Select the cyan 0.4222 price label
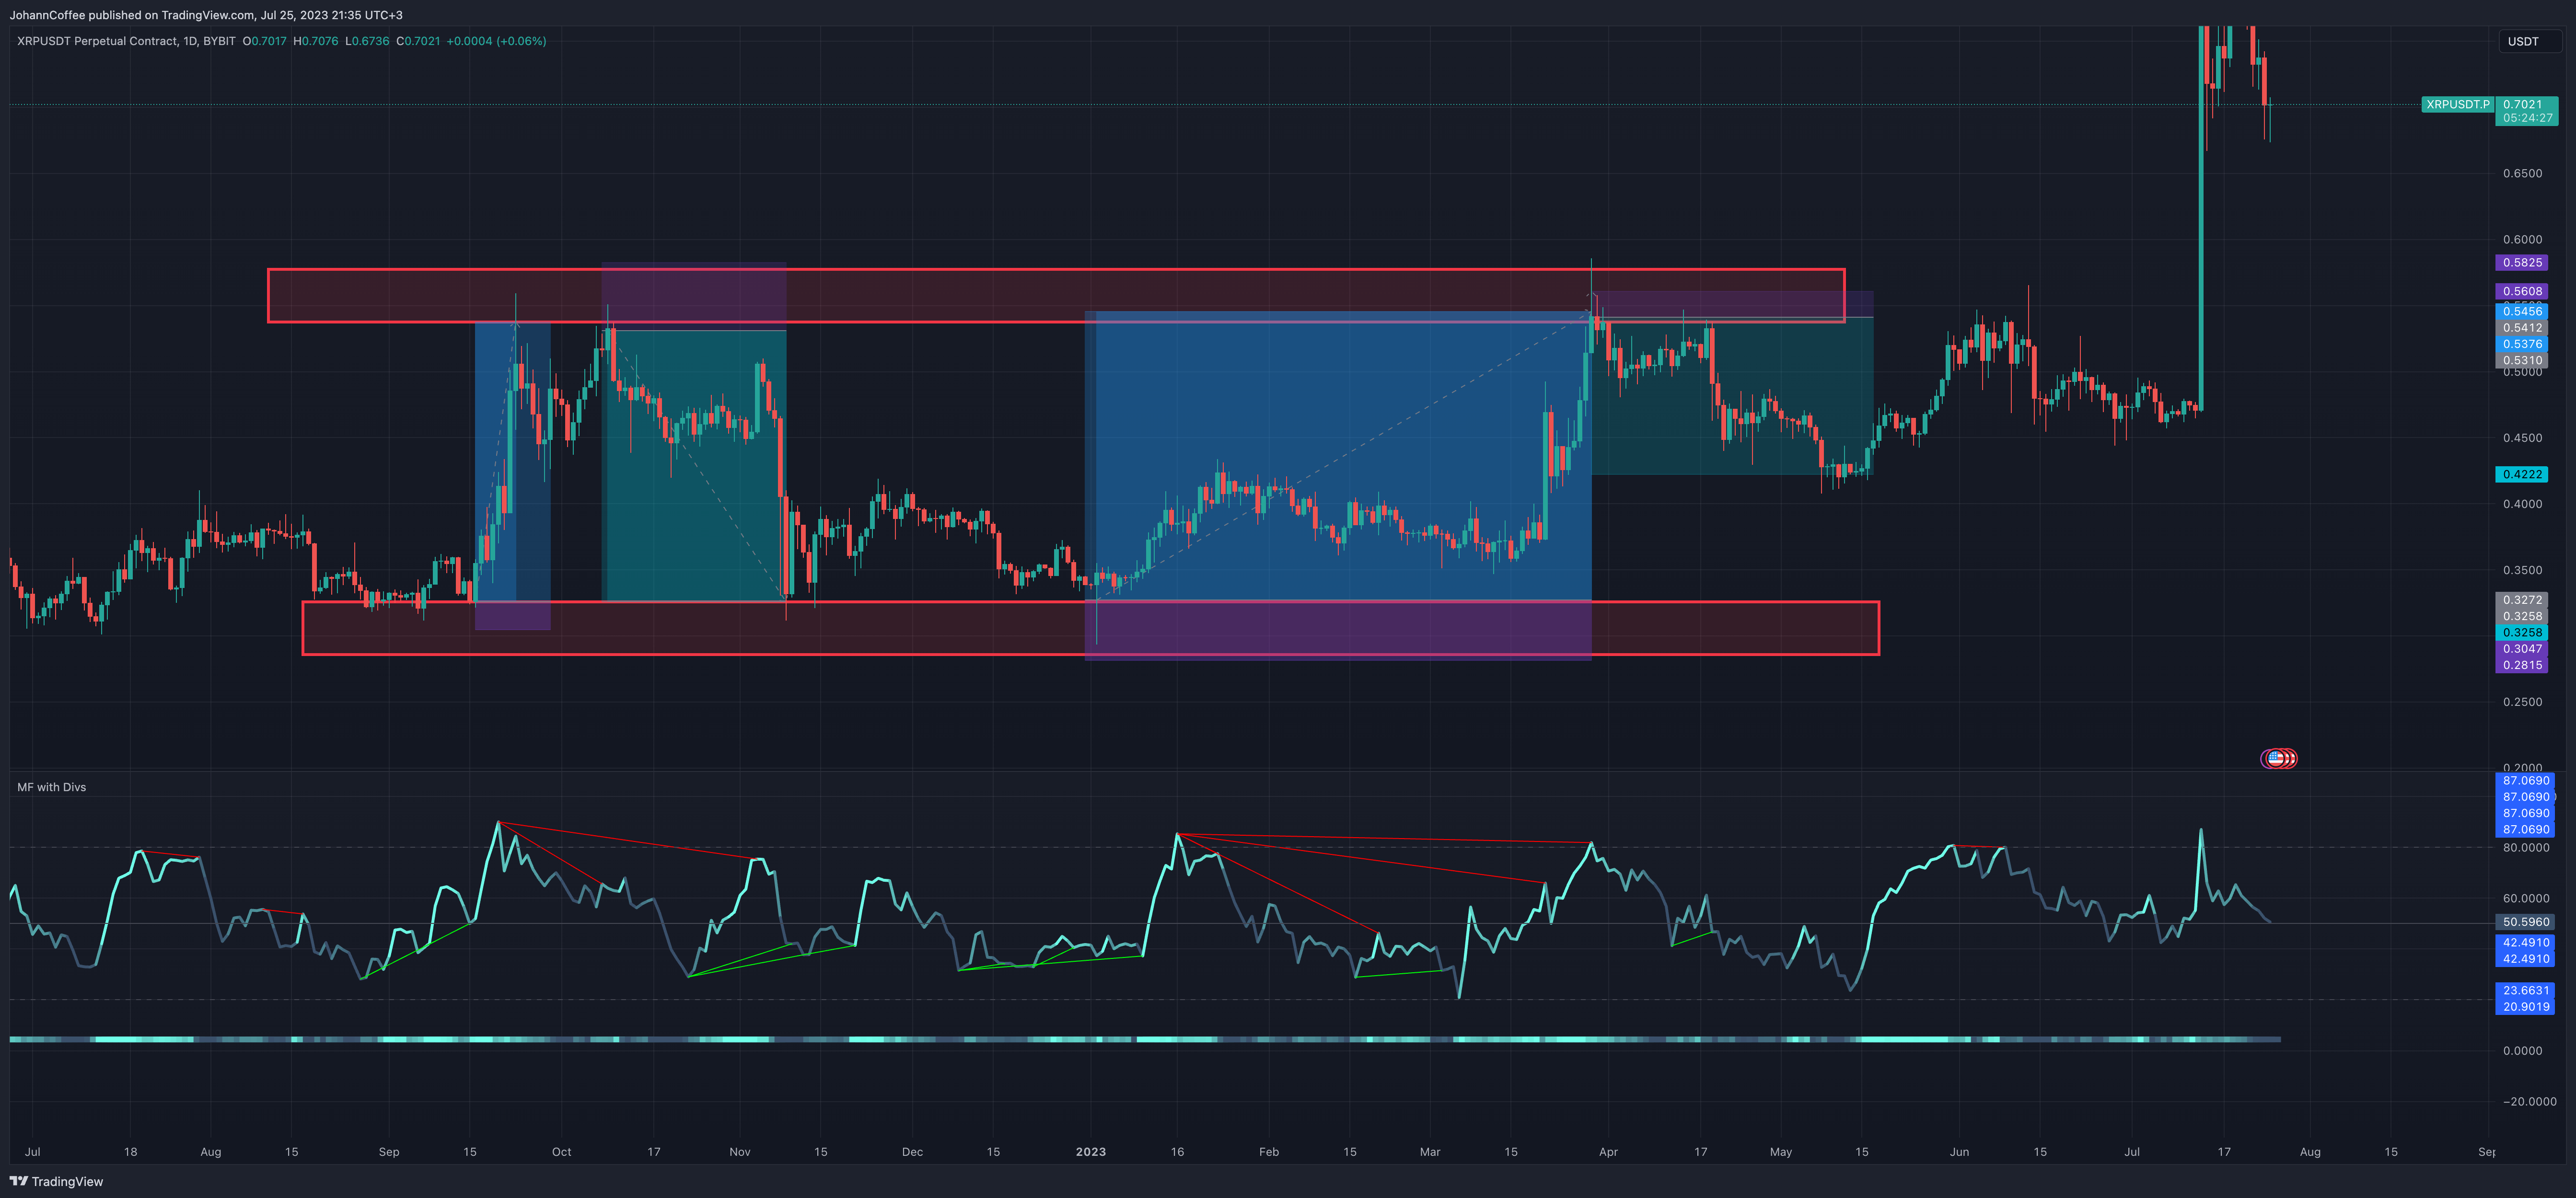The image size is (2576, 1198). 2522,474
